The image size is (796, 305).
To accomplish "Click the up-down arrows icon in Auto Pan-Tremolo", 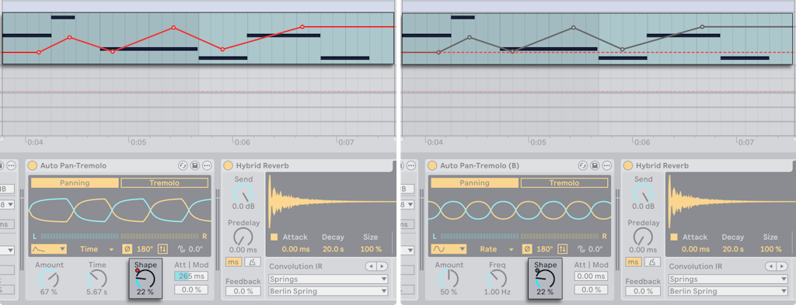I will [162, 249].
